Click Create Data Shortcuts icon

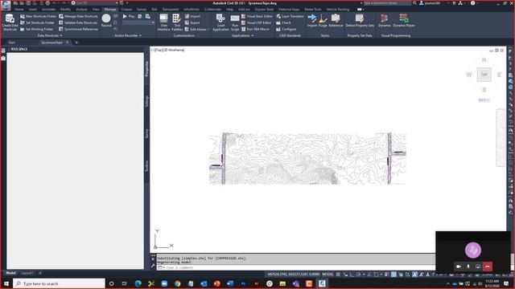10,22
